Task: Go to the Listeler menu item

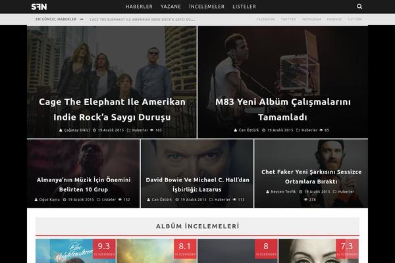Action: pos(244,7)
